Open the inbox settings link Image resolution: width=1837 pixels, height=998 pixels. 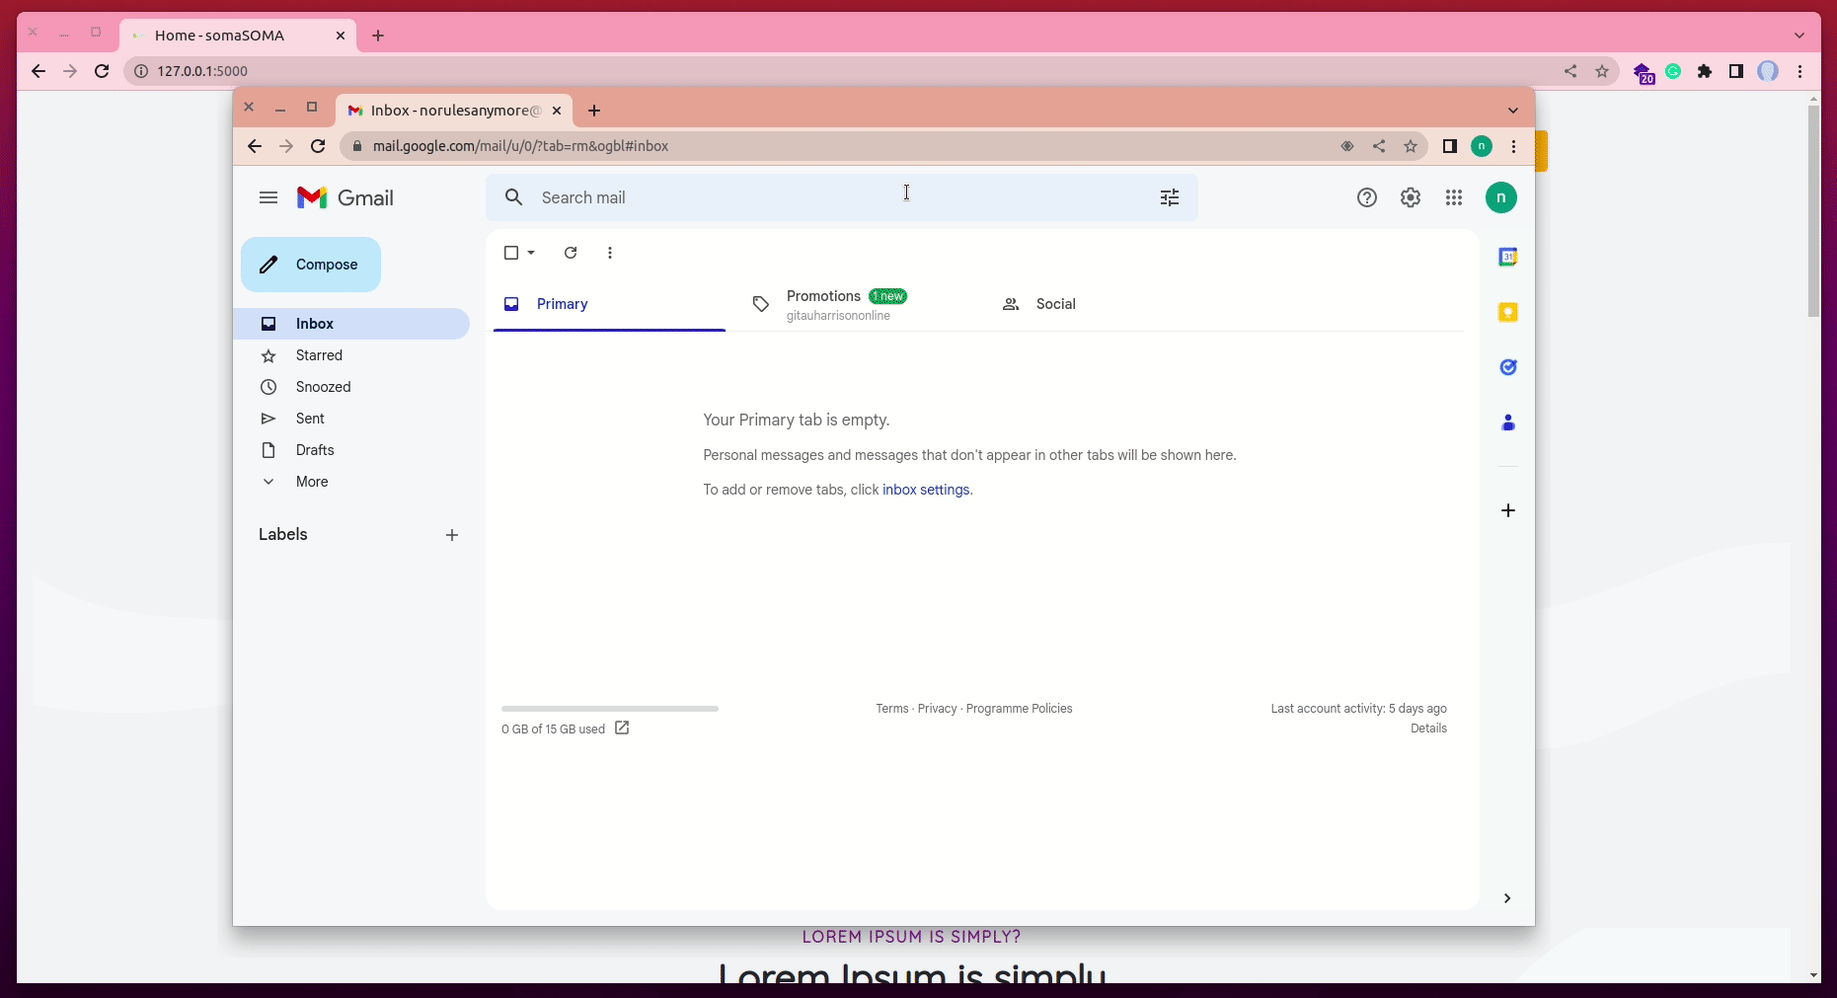click(926, 490)
